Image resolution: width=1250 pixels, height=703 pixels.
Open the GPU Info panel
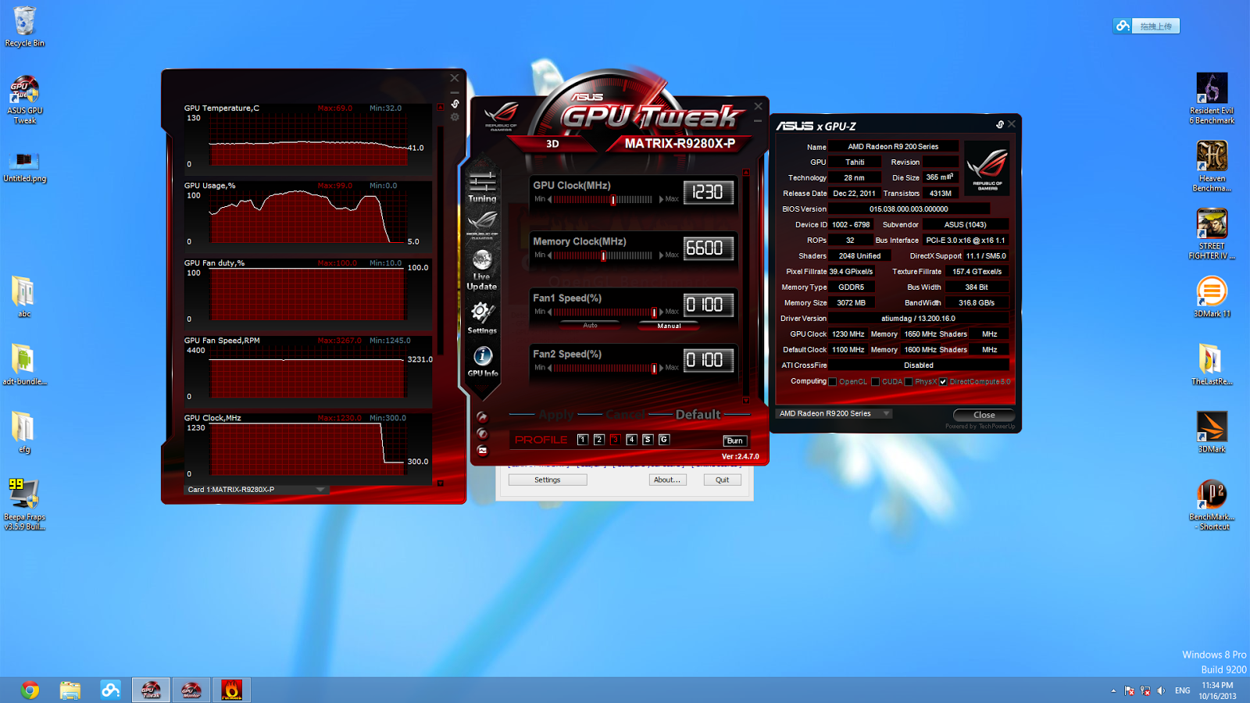(483, 362)
